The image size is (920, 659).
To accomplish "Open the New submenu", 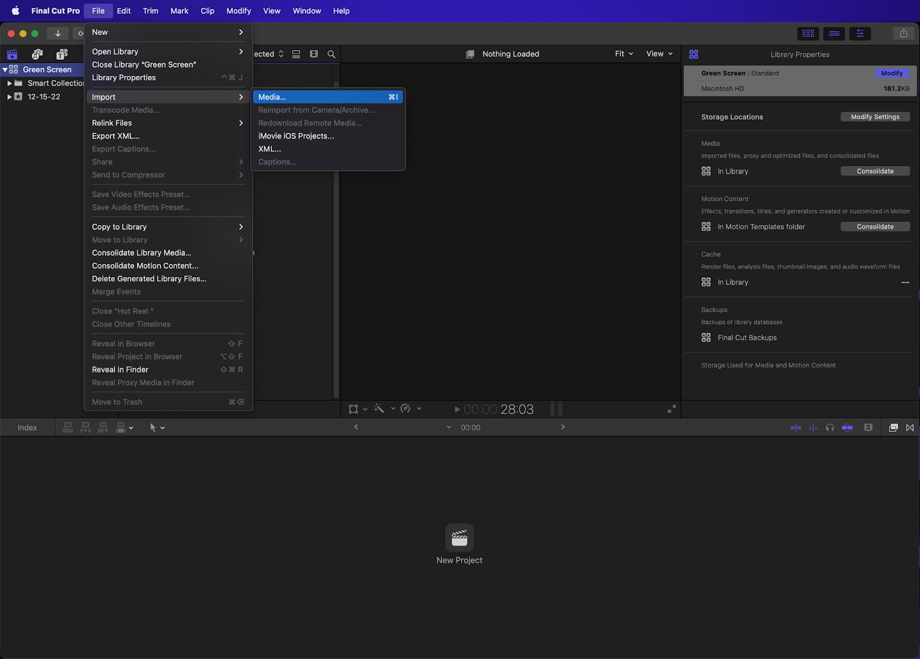I will tap(168, 32).
